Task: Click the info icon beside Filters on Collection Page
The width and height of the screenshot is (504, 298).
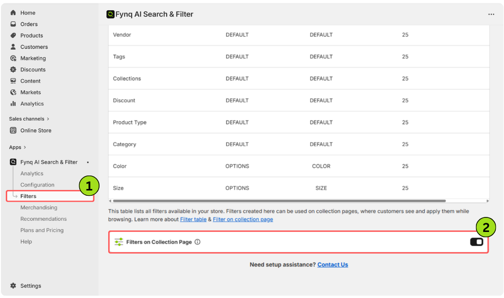Action: point(197,242)
